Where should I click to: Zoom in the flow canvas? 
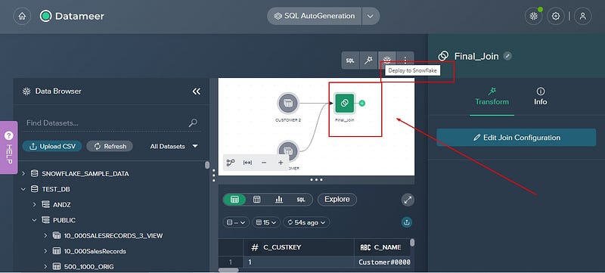tap(281, 163)
